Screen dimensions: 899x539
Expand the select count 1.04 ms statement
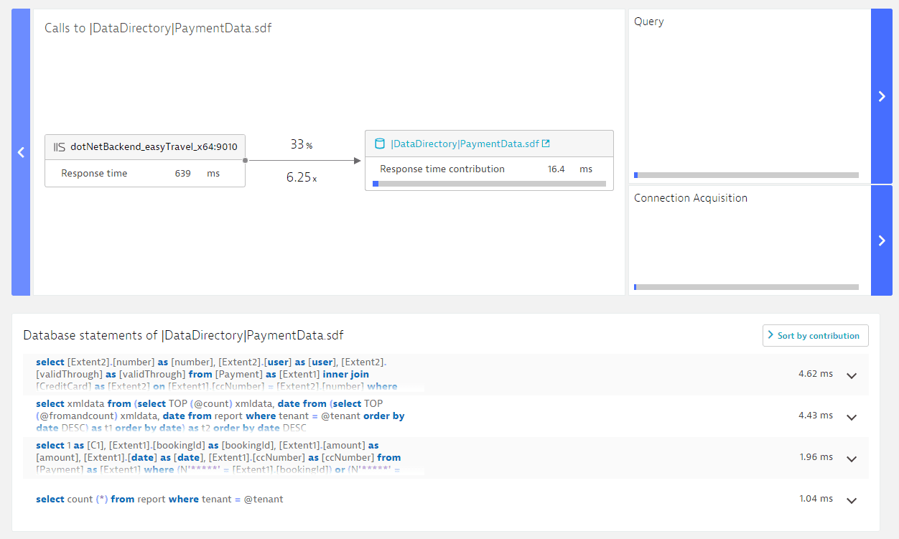852,500
